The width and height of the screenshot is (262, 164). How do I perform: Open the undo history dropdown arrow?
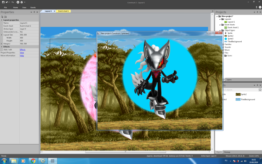(x=9, y=2)
